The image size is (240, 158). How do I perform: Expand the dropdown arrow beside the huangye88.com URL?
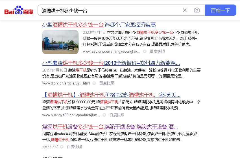pyautogui.click(x=104, y=115)
